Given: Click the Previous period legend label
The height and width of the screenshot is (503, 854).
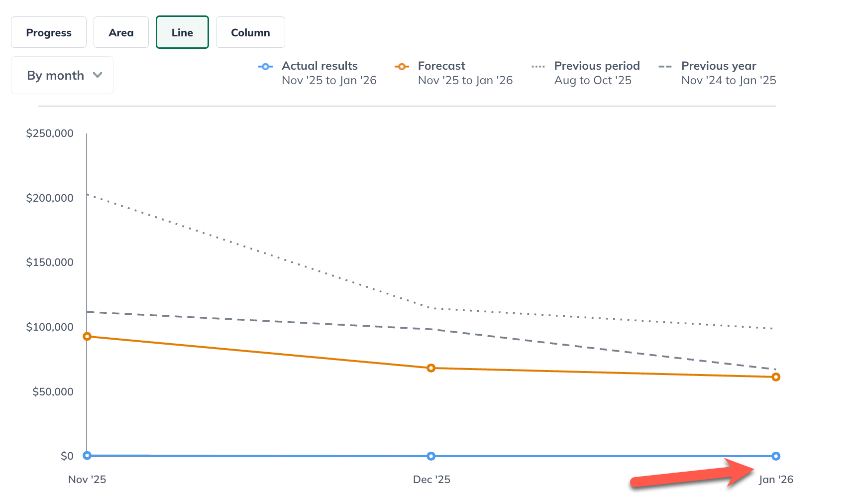Looking at the screenshot, I should tap(597, 66).
